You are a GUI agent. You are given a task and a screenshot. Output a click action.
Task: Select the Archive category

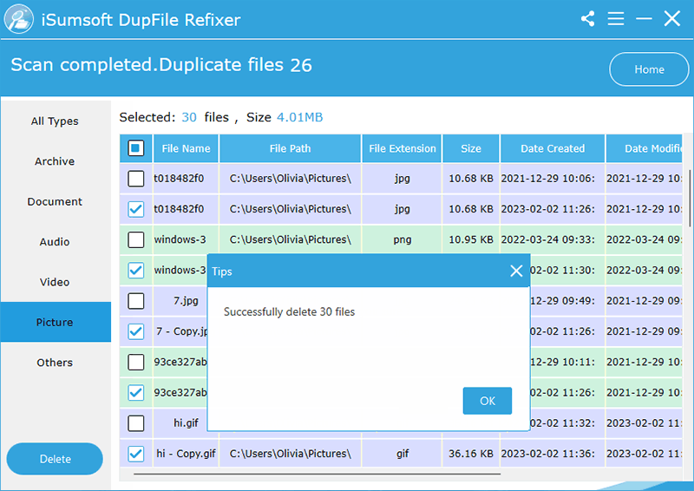coord(55,161)
